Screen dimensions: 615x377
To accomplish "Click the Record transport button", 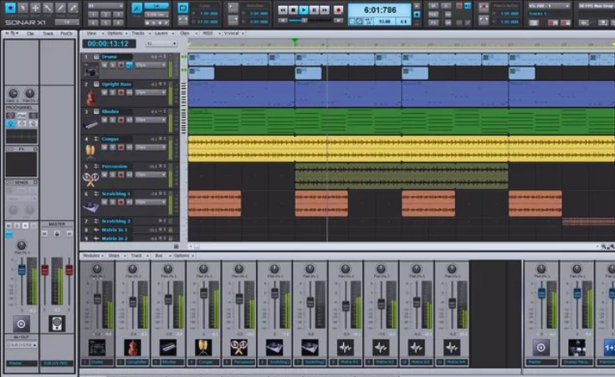I will pyautogui.click(x=338, y=10).
